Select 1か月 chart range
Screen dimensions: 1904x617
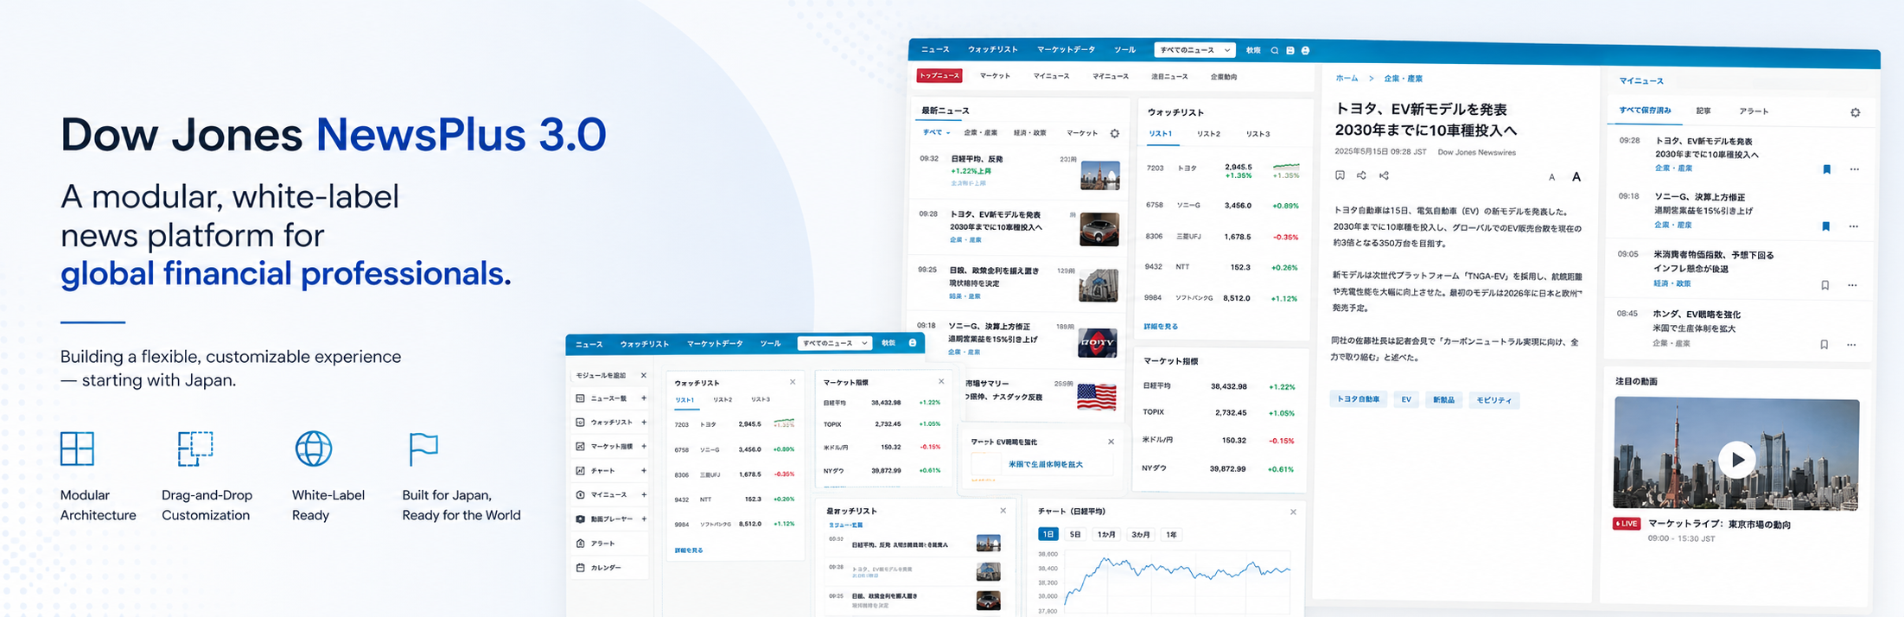pos(1106,534)
